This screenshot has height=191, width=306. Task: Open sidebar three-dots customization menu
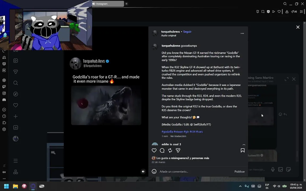4,179
